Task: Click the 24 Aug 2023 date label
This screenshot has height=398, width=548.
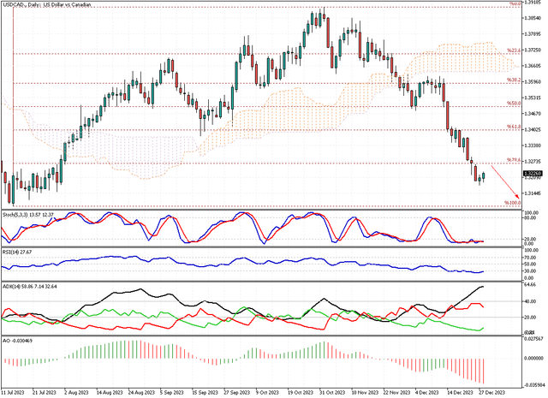Action: coord(141,393)
